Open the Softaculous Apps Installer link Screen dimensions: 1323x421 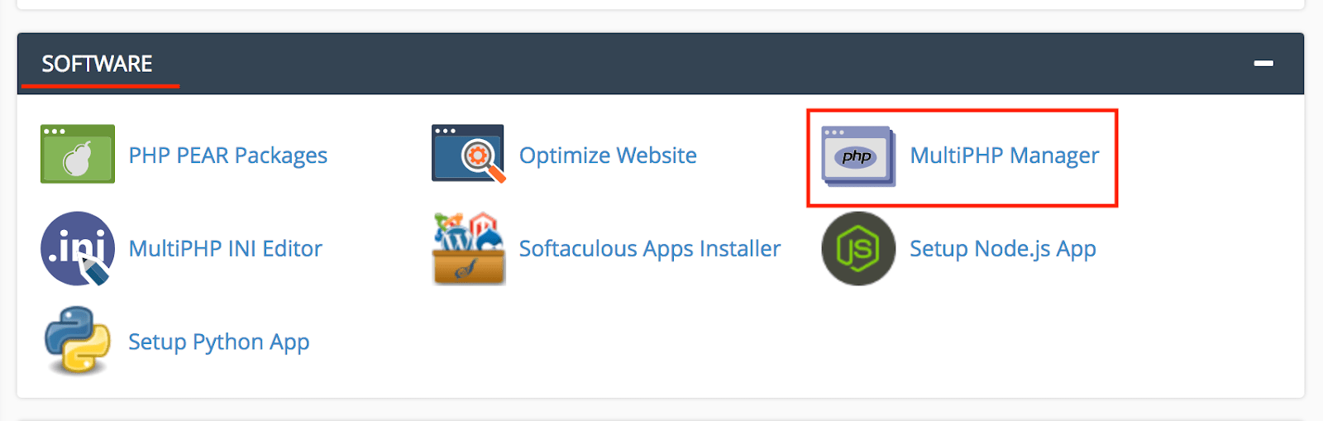pos(650,249)
